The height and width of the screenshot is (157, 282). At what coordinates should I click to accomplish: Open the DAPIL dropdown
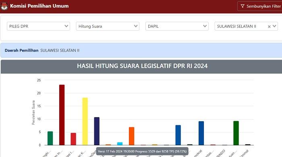coord(177,26)
